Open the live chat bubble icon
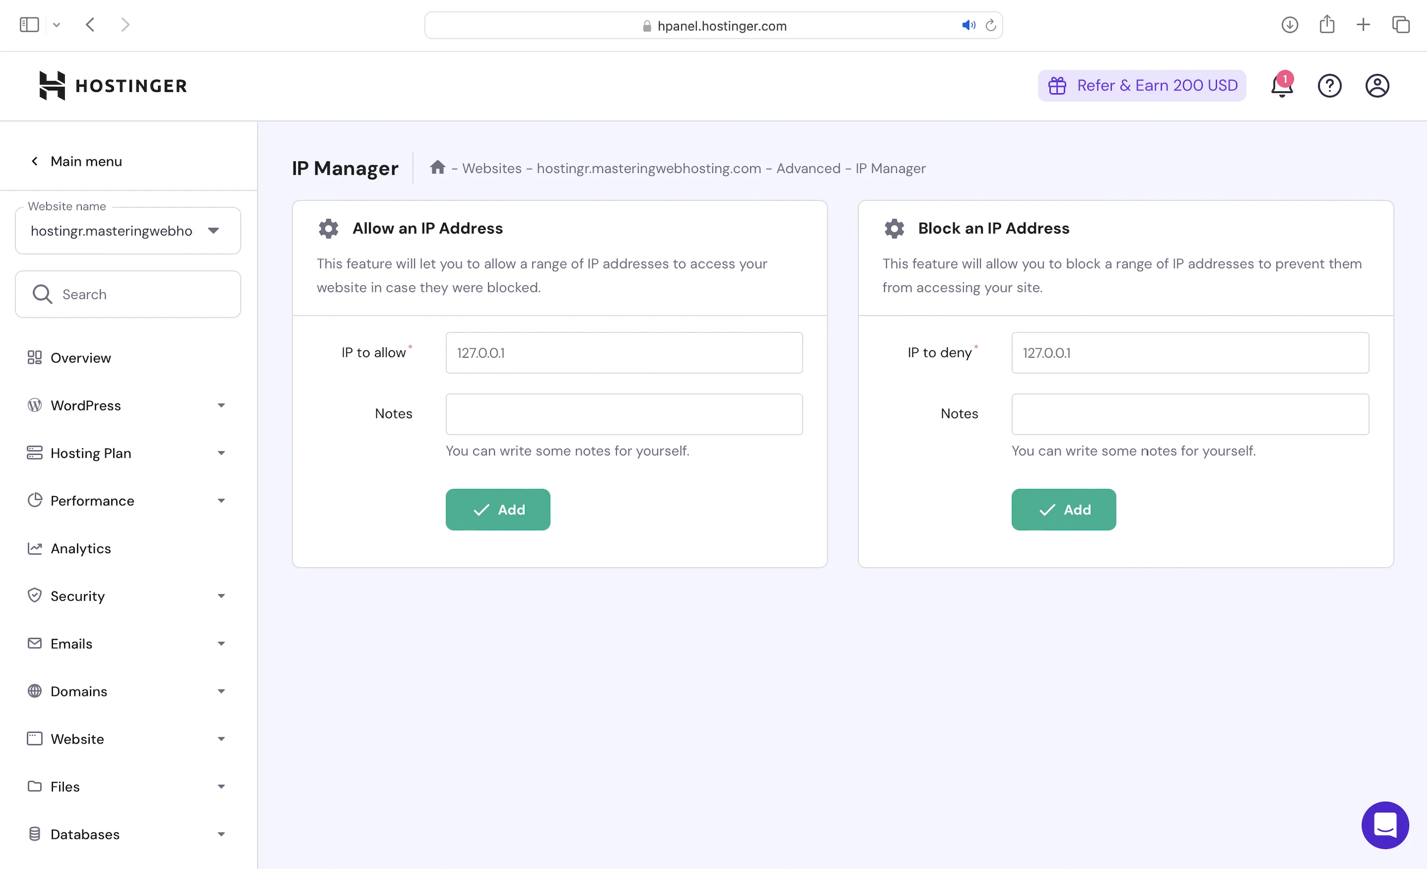 coord(1384,825)
